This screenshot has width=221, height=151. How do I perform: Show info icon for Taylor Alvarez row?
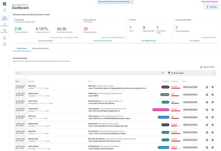212,147
